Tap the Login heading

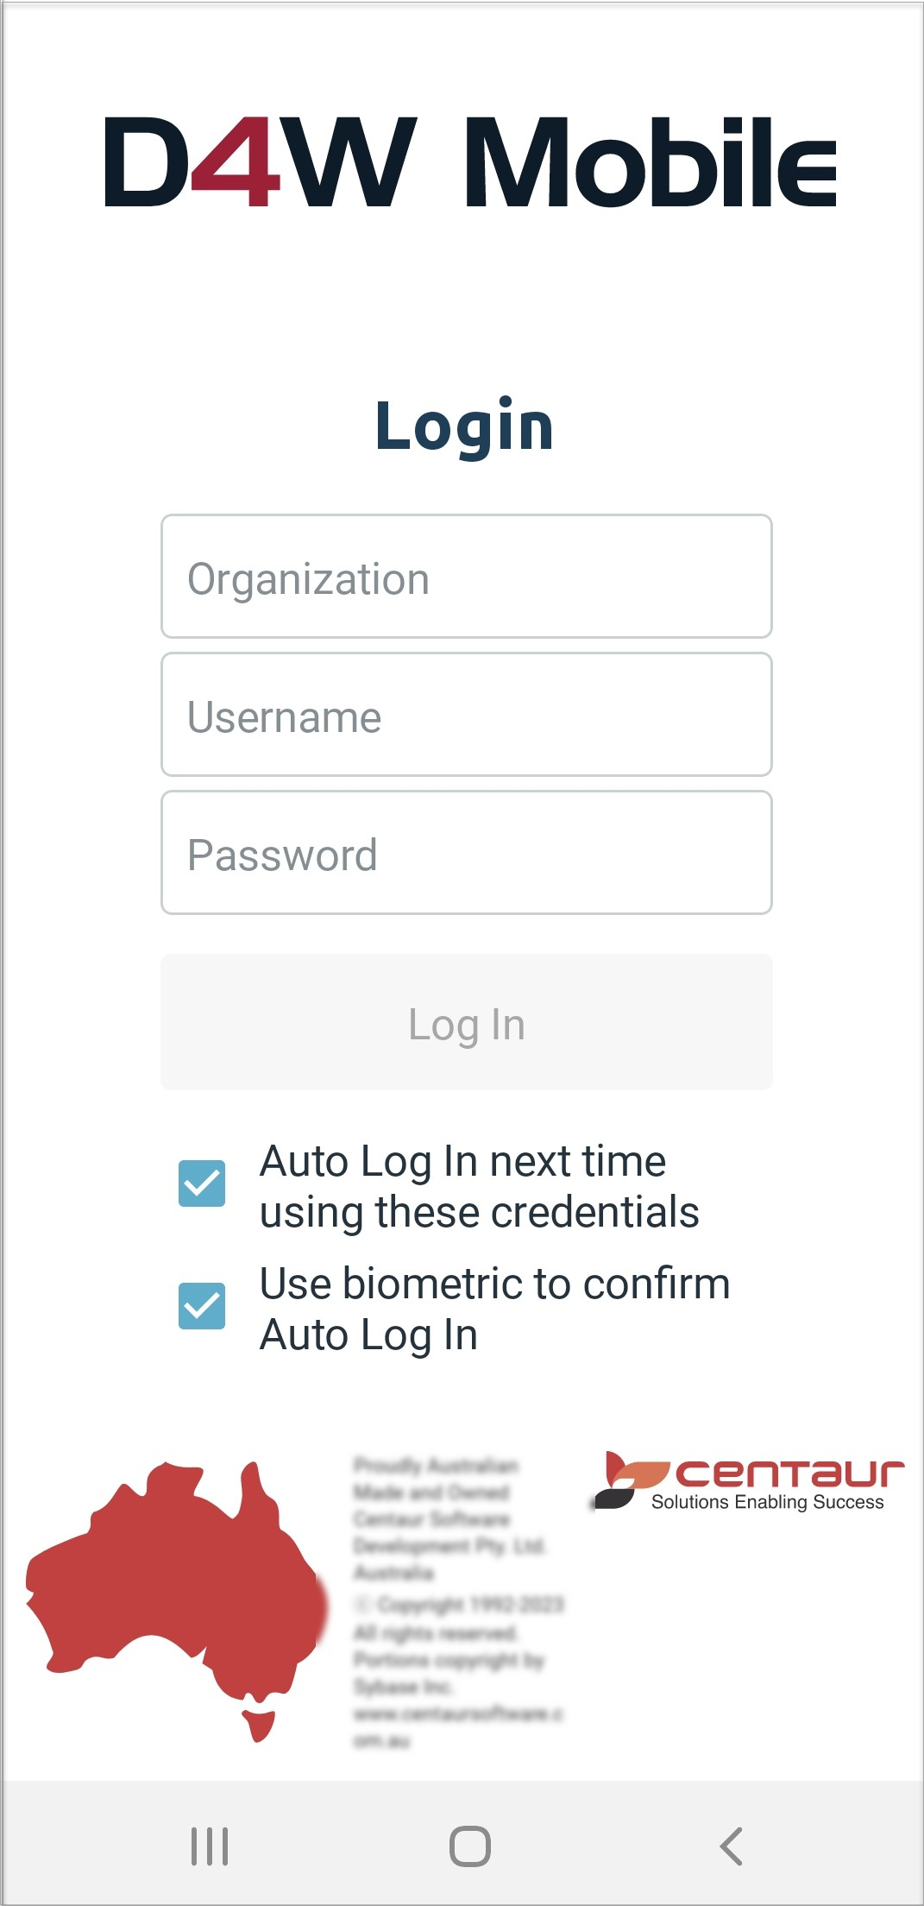point(464,427)
